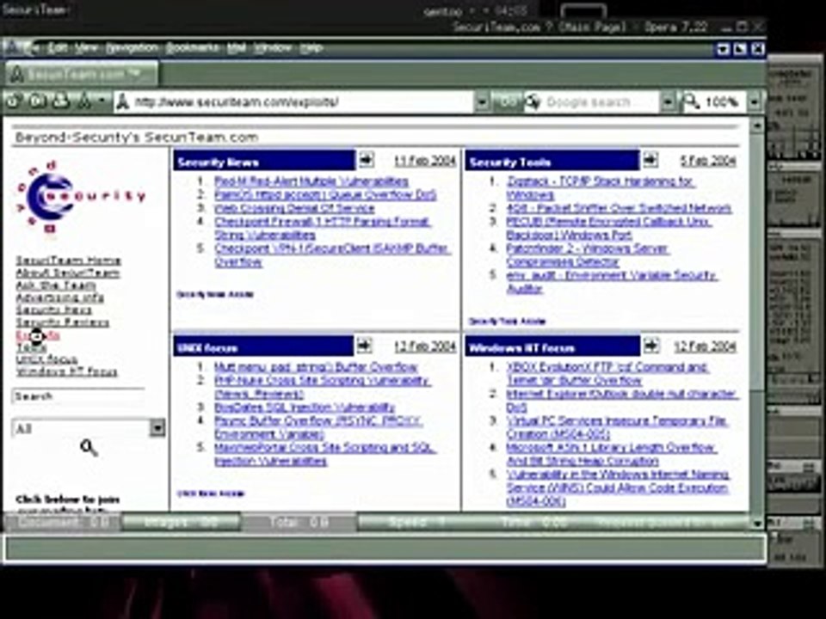Click the 11 Feb 2004 date link

(425, 161)
